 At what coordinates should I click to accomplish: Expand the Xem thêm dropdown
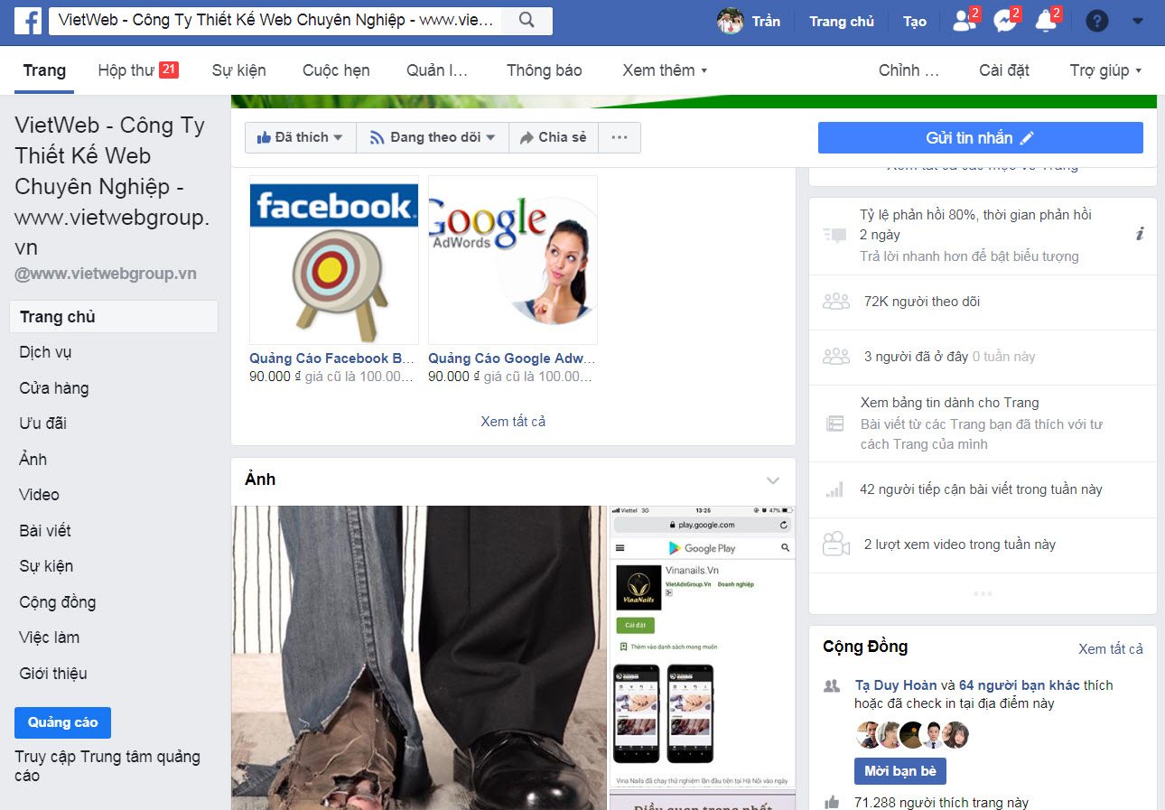coord(665,70)
